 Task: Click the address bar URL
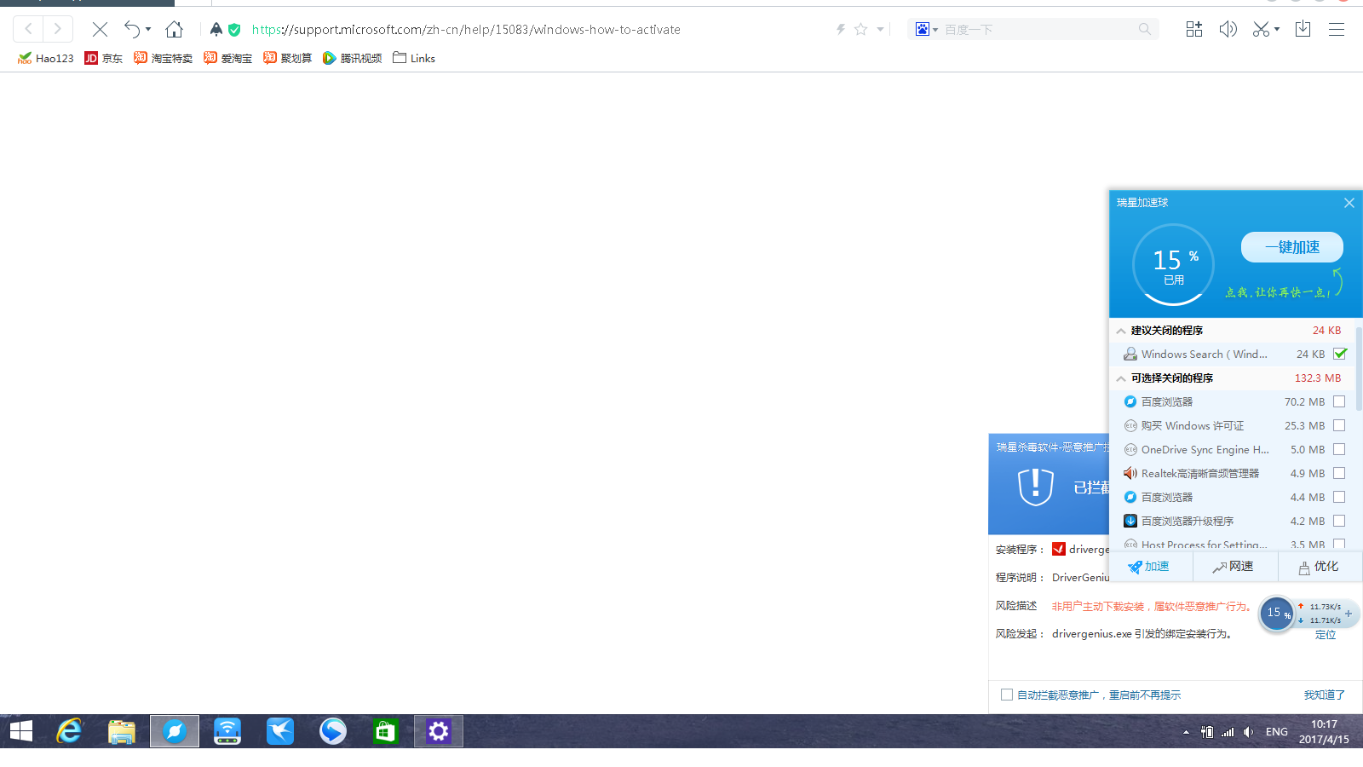(466, 29)
